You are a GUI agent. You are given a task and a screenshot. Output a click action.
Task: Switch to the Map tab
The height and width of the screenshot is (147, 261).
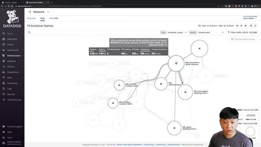pyautogui.click(x=42, y=18)
